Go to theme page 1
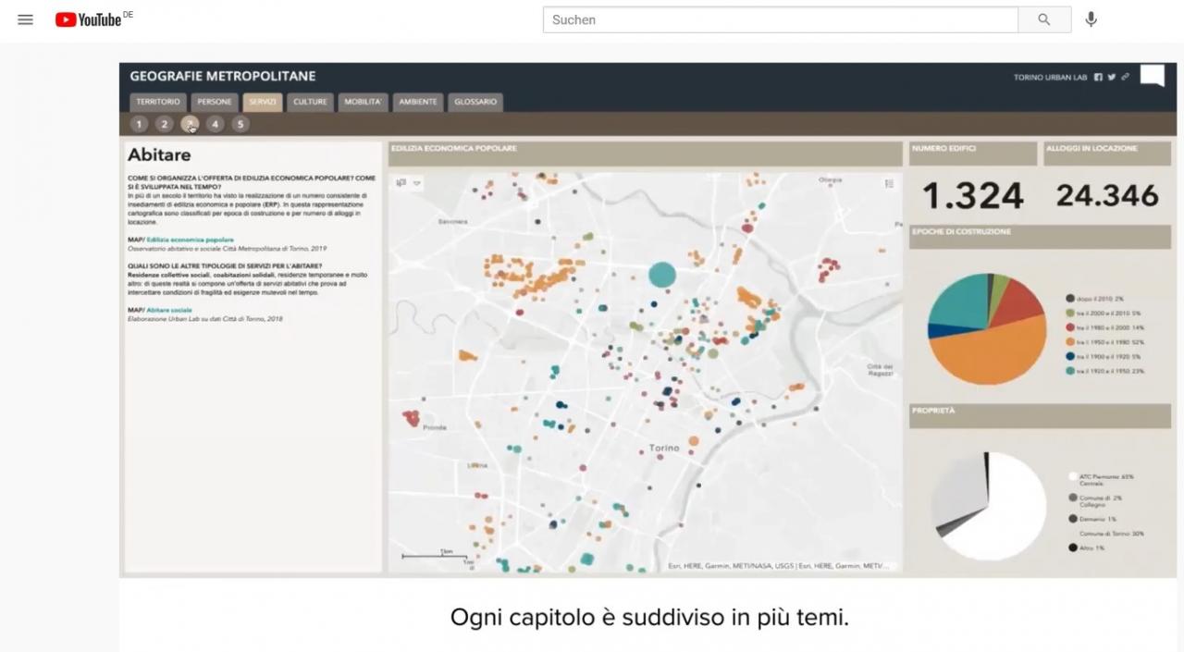 [139, 124]
